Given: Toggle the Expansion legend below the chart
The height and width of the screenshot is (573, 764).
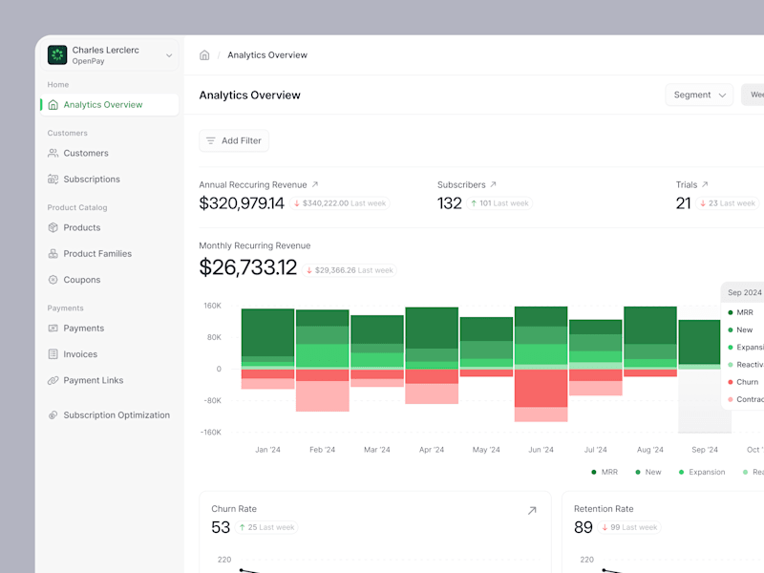Looking at the screenshot, I should 702,472.
